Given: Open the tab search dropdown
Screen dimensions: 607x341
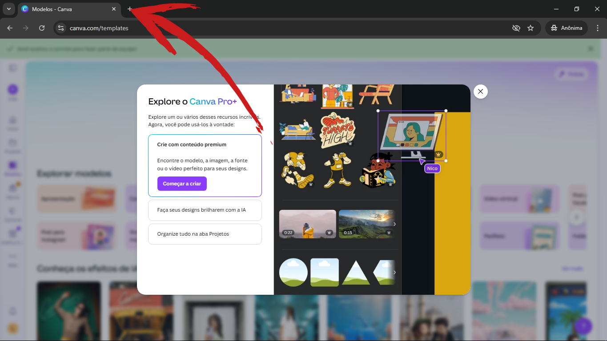Looking at the screenshot, I should tap(9, 9).
